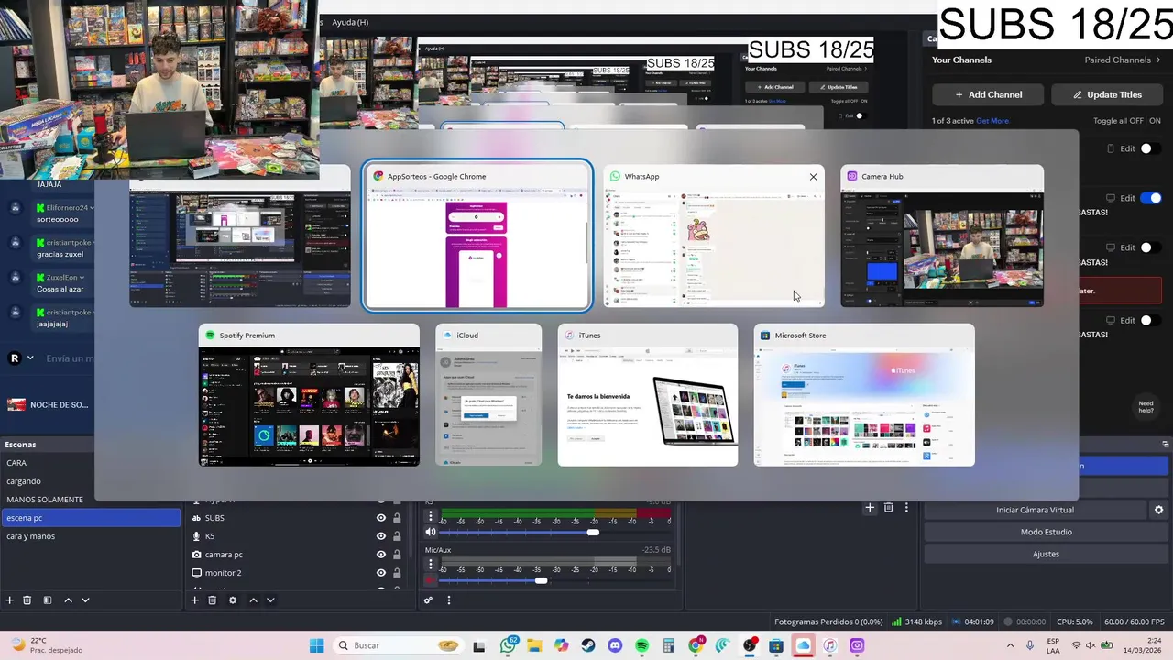
Task: Open scene filters icon in Escenas toolbar
Action: [x=48, y=600]
